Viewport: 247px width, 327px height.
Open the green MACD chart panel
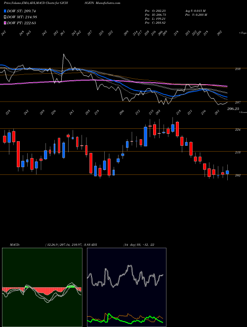[x=42, y=287]
